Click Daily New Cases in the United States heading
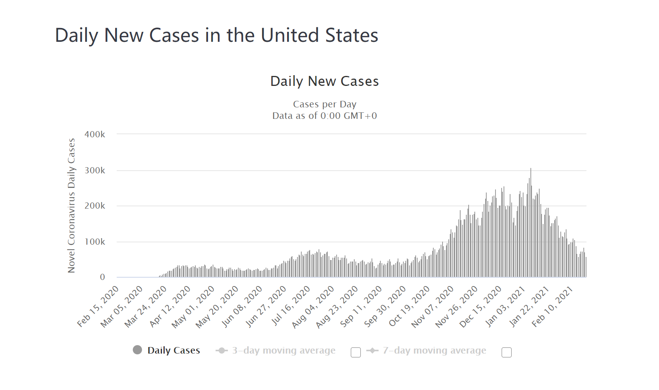This screenshot has height=390, width=659. point(216,35)
